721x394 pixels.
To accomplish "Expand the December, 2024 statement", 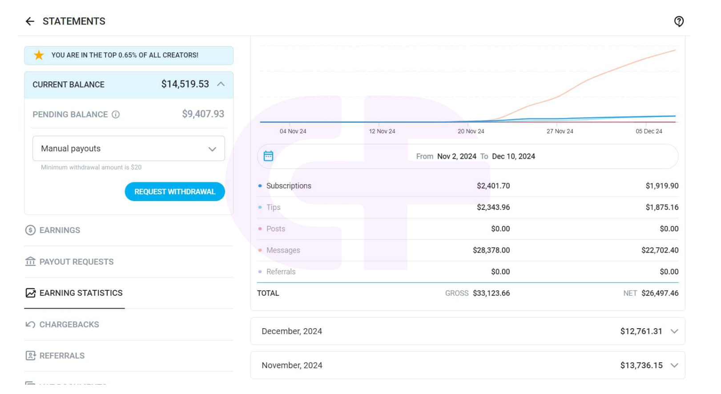I will pos(467,331).
